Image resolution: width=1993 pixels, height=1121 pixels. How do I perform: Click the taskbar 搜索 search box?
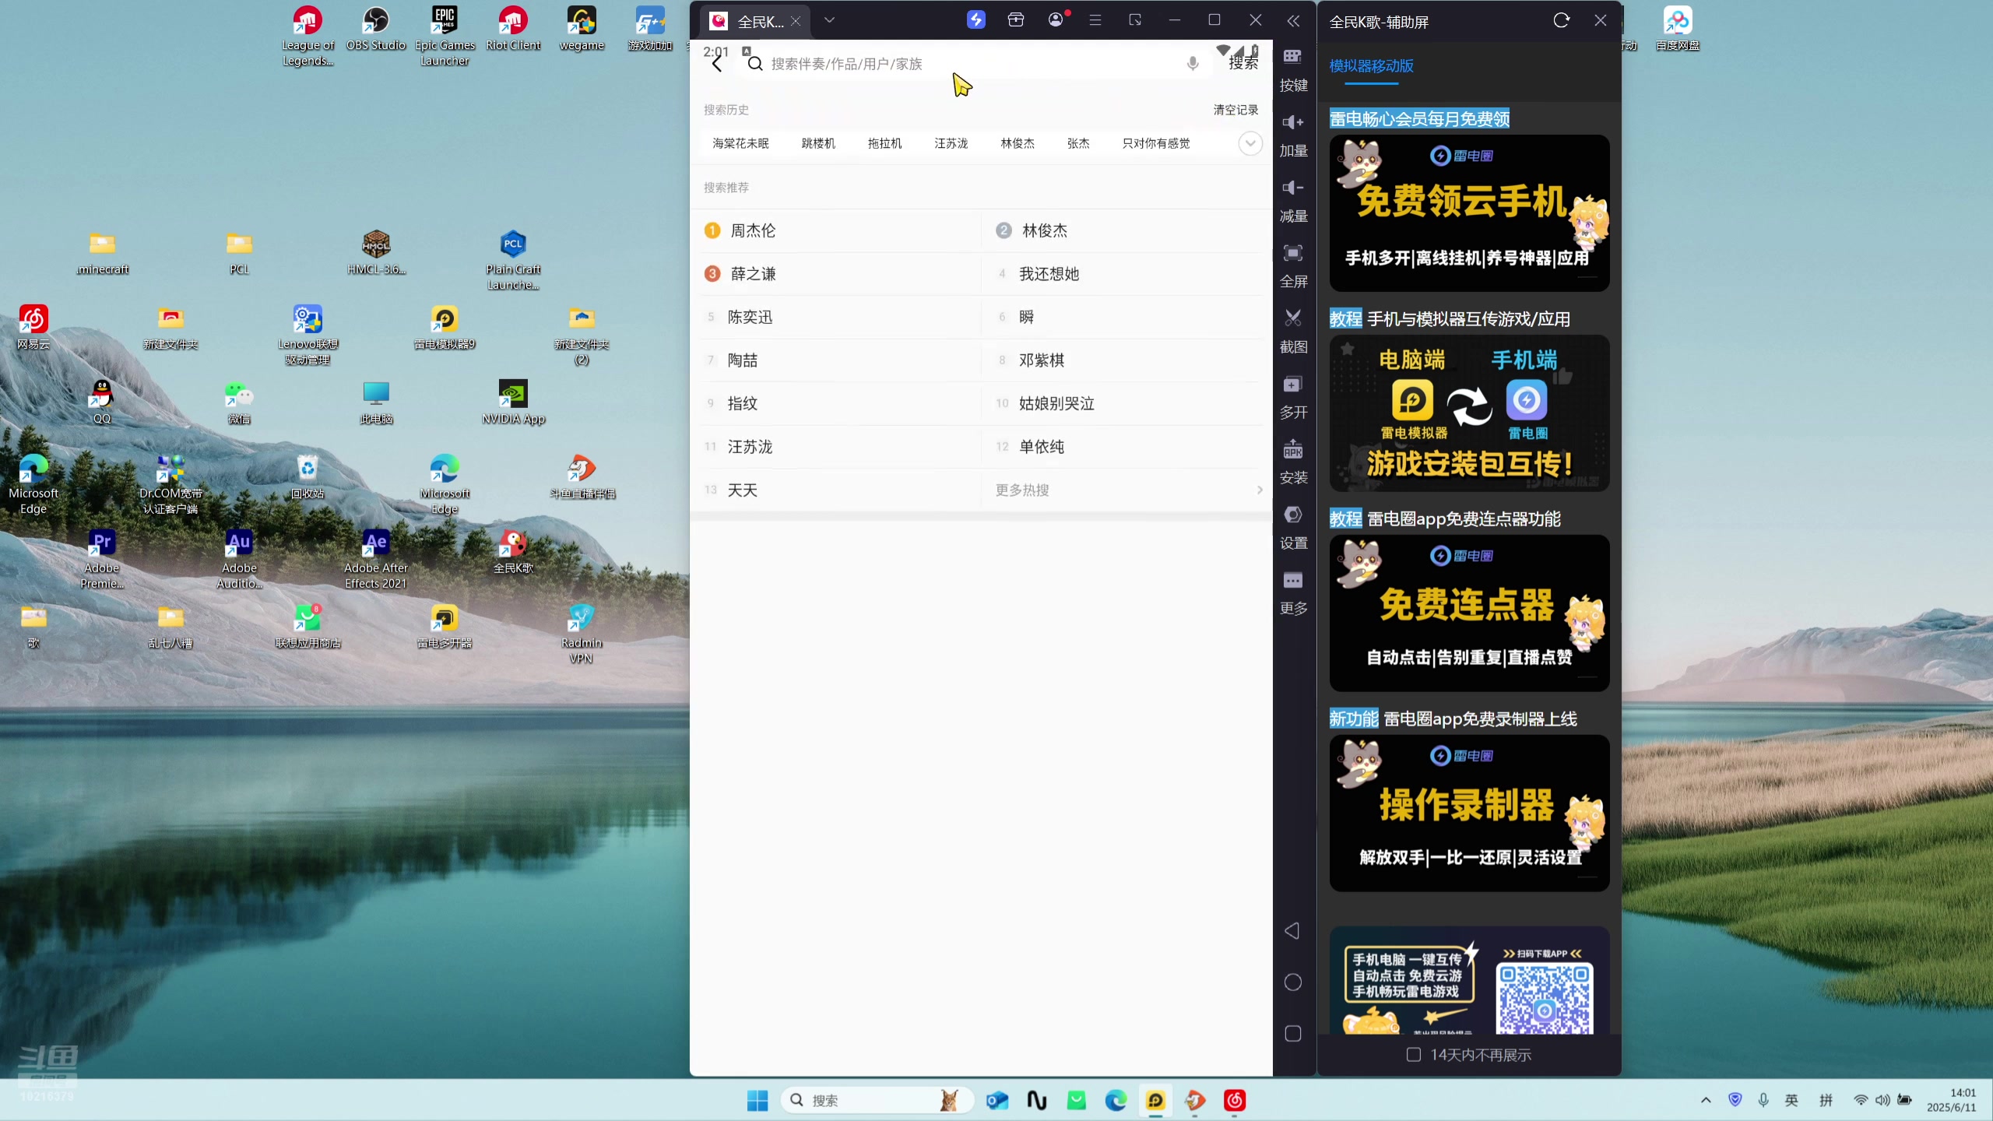(x=877, y=1100)
